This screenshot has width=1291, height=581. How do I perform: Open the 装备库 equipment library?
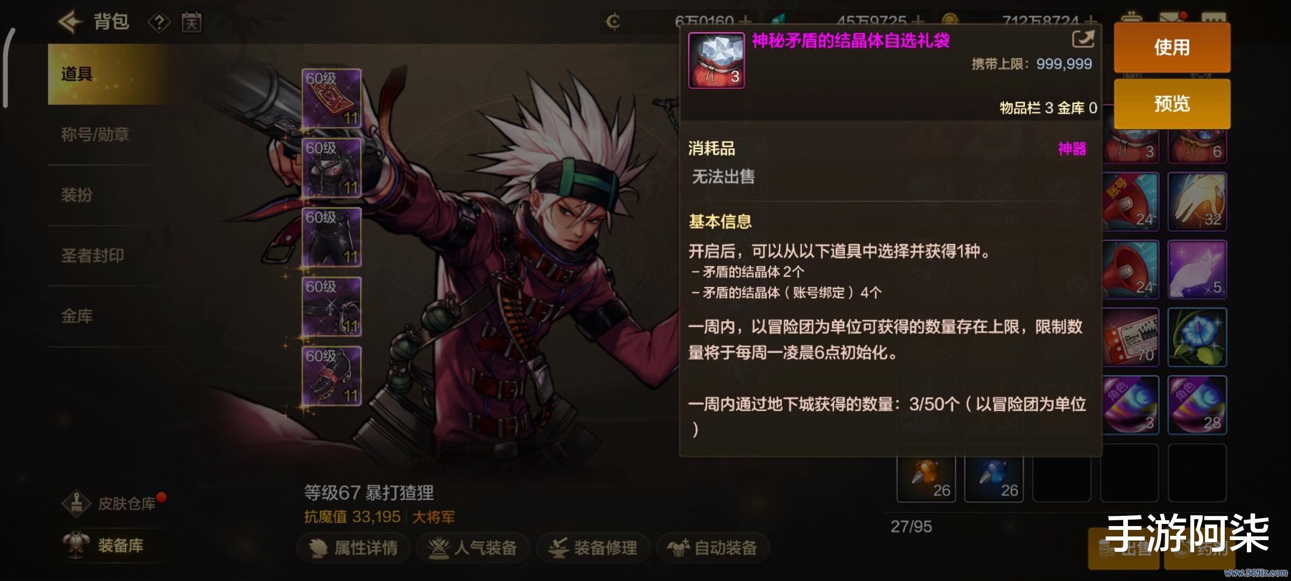[103, 545]
